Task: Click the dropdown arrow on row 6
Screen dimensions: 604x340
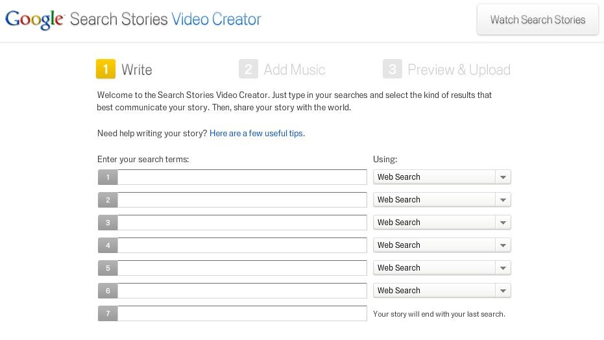Action: click(x=503, y=291)
